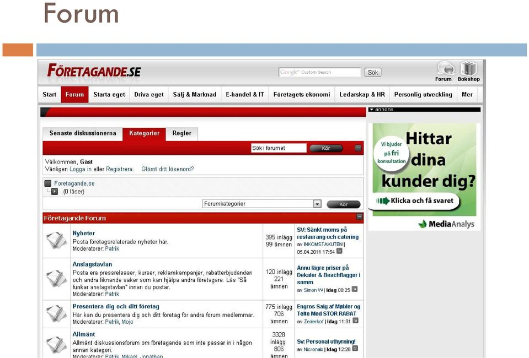This screenshot has height=358, width=529.
Task: Go to the Start menu item
Action: point(49,95)
